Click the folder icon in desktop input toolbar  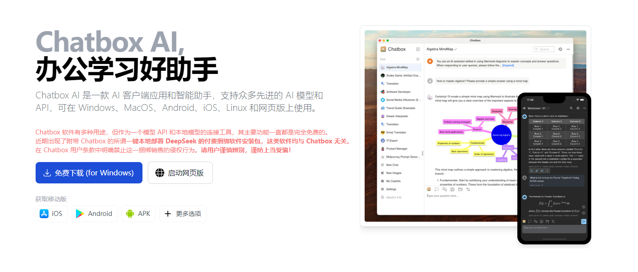(460, 189)
